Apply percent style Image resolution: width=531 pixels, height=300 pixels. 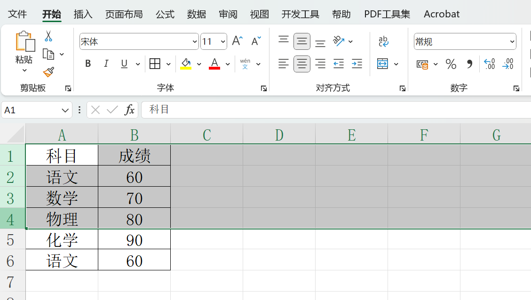click(x=451, y=64)
